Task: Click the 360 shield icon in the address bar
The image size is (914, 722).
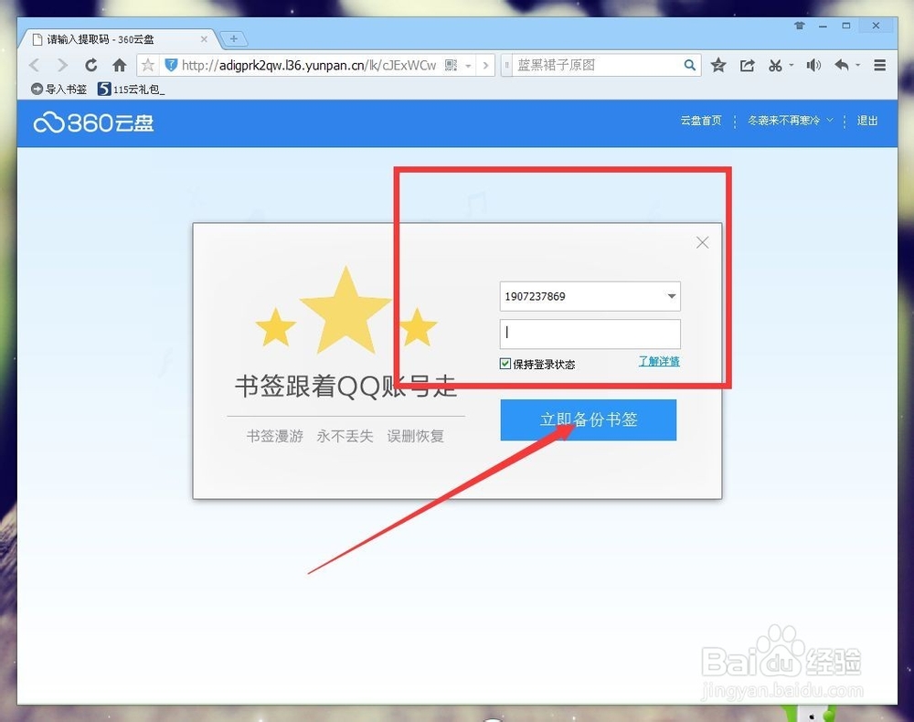Action: click(170, 65)
